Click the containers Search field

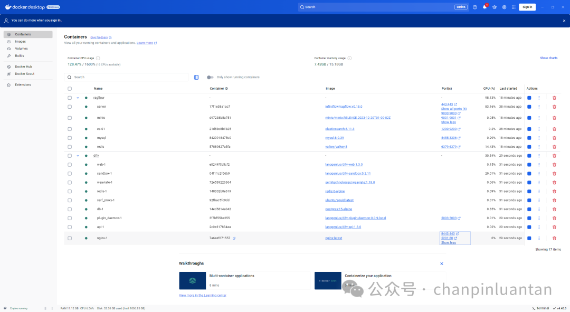point(126,77)
